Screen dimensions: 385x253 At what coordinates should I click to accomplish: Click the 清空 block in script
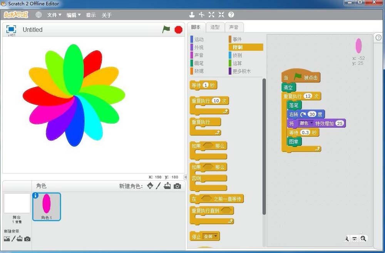[x=288, y=87]
